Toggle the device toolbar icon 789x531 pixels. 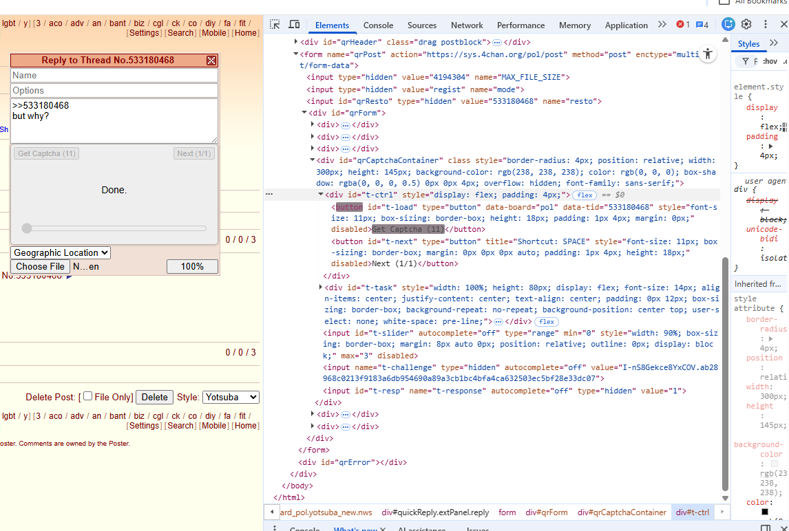(294, 25)
